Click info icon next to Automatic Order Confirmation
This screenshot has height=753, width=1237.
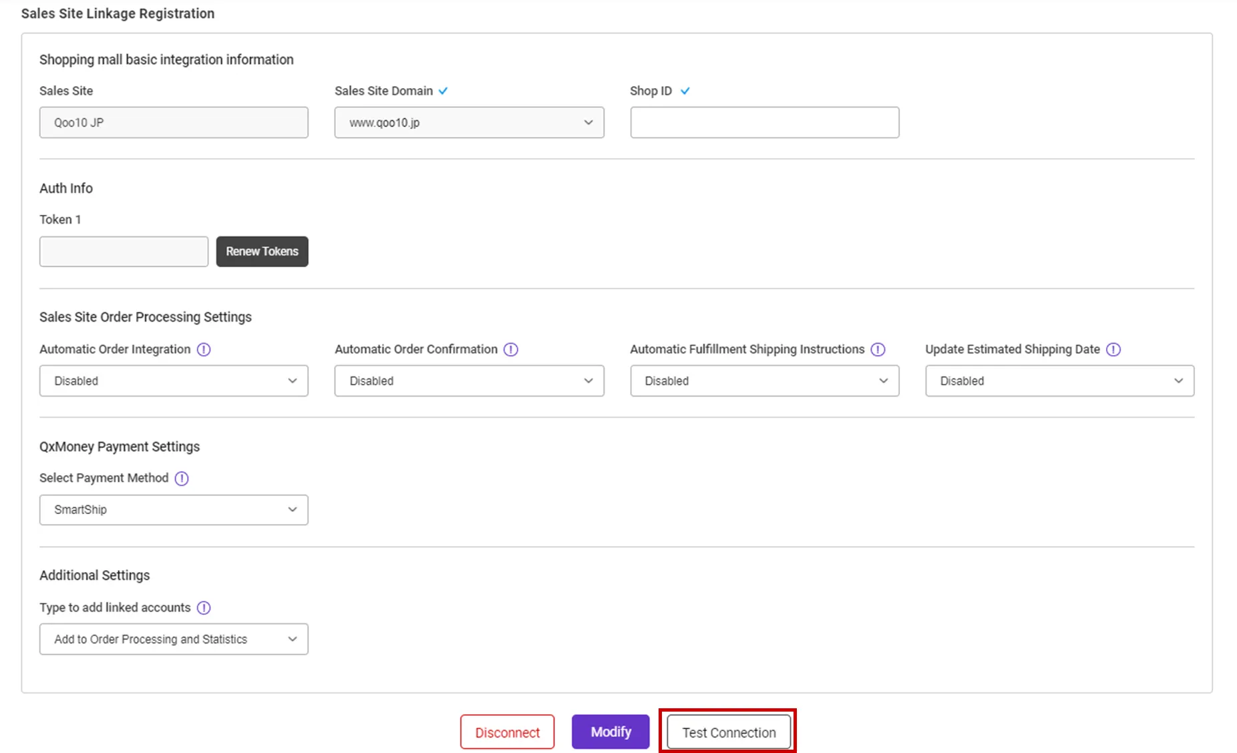(511, 350)
